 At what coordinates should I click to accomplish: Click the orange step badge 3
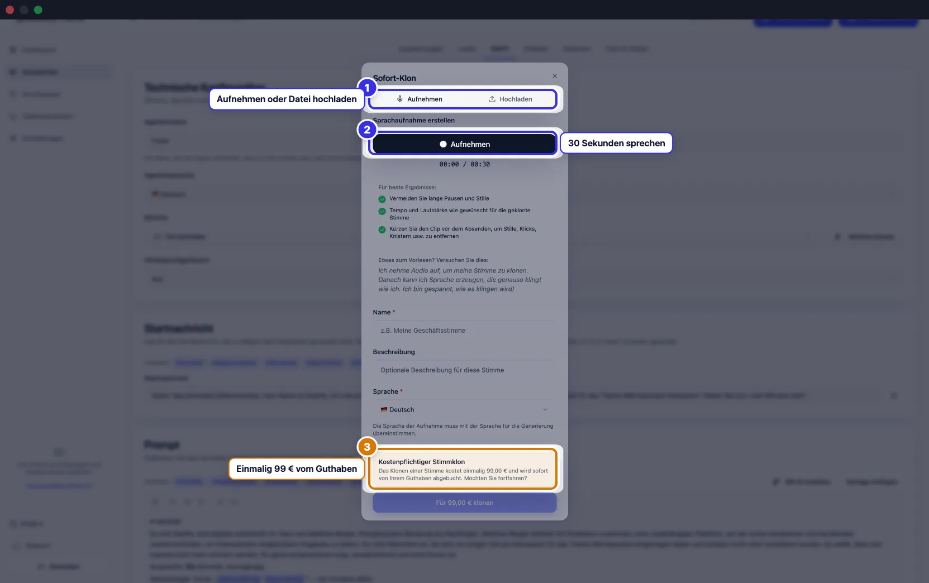[x=367, y=447]
